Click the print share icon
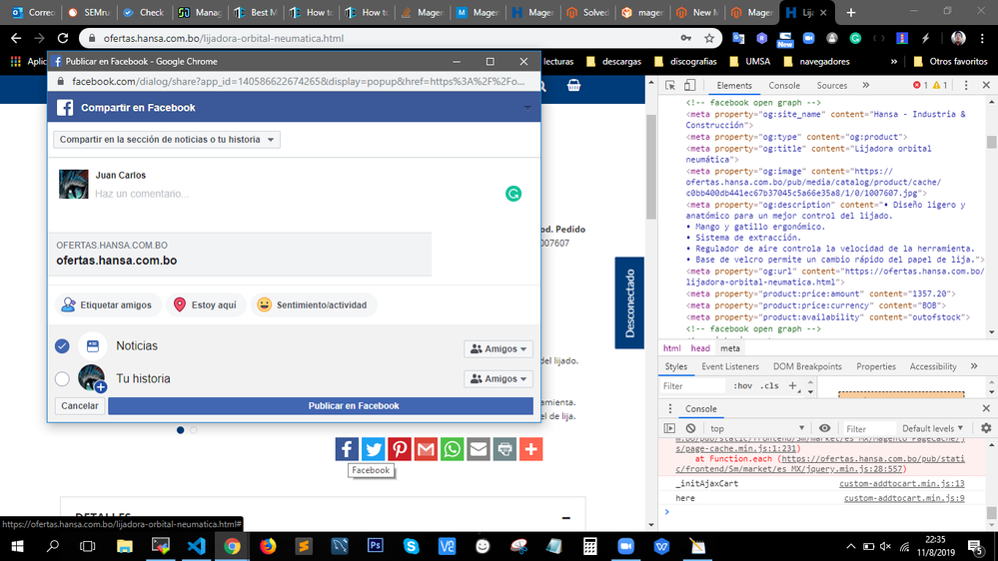 point(505,449)
